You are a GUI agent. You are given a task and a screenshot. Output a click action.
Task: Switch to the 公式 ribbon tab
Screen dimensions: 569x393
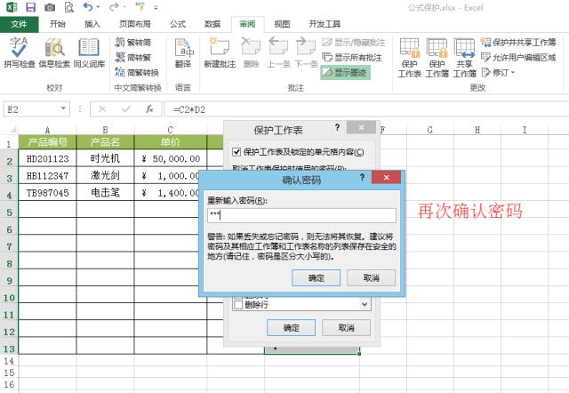click(x=178, y=24)
